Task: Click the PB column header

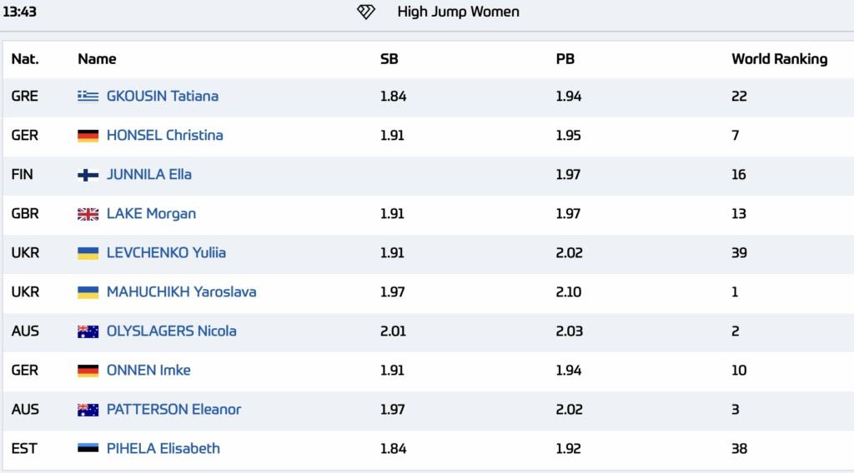Action: (x=565, y=59)
